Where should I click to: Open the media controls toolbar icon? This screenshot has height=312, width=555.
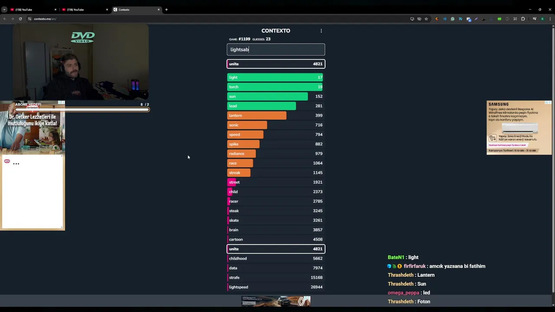point(535,19)
